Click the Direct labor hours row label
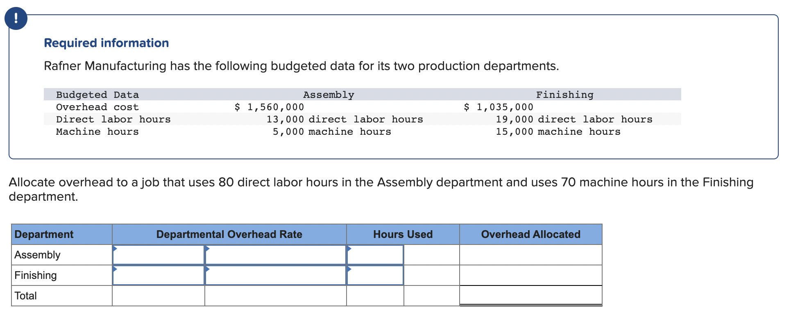This screenshot has width=791, height=317. click(x=113, y=119)
